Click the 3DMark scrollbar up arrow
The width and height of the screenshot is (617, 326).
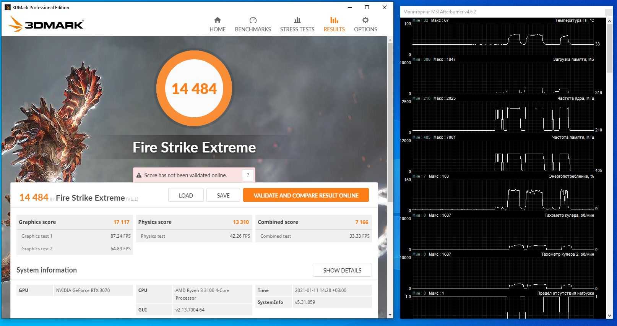click(x=390, y=40)
